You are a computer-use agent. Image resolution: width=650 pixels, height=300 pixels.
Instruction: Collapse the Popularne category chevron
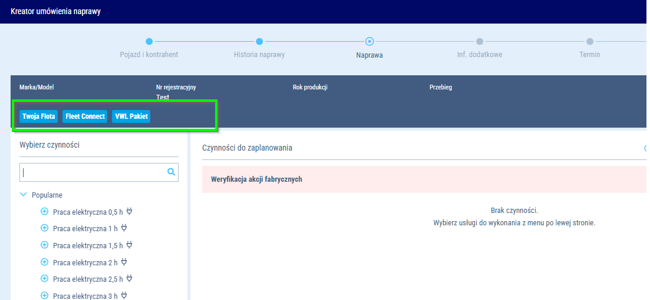click(x=24, y=195)
